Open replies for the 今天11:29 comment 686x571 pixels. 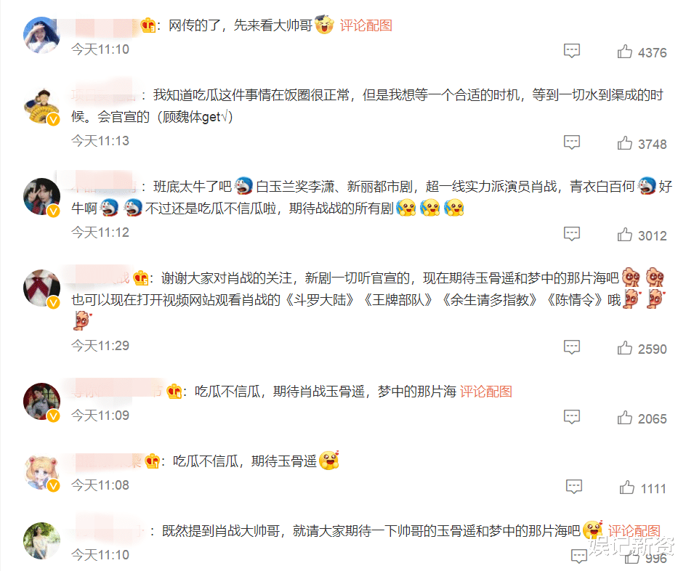pos(572,347)
